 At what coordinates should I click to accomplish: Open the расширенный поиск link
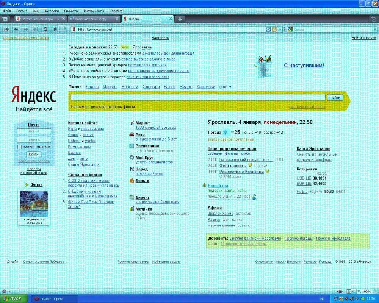[x=307, y=106]
